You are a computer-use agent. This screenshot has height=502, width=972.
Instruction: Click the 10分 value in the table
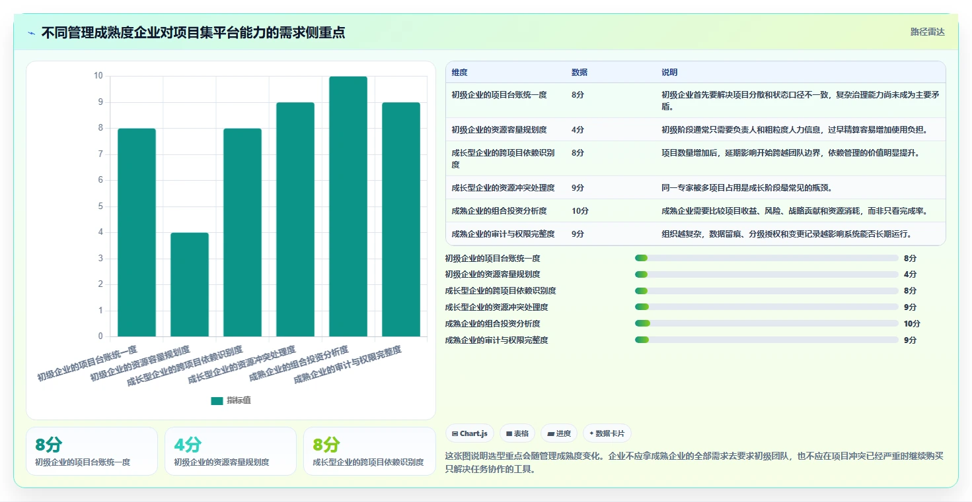(x=580, y=210)
